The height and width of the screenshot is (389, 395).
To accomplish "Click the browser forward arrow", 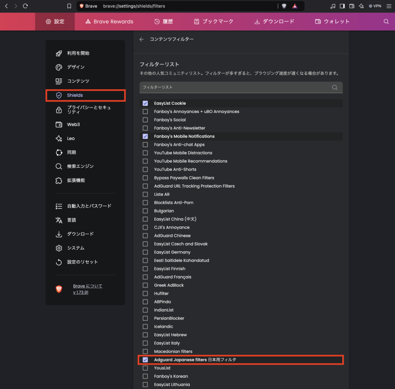I will click(16, 6).
